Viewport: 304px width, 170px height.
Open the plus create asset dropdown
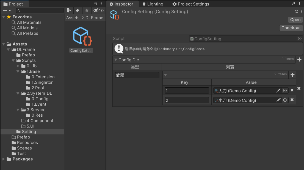click(7, 10)
